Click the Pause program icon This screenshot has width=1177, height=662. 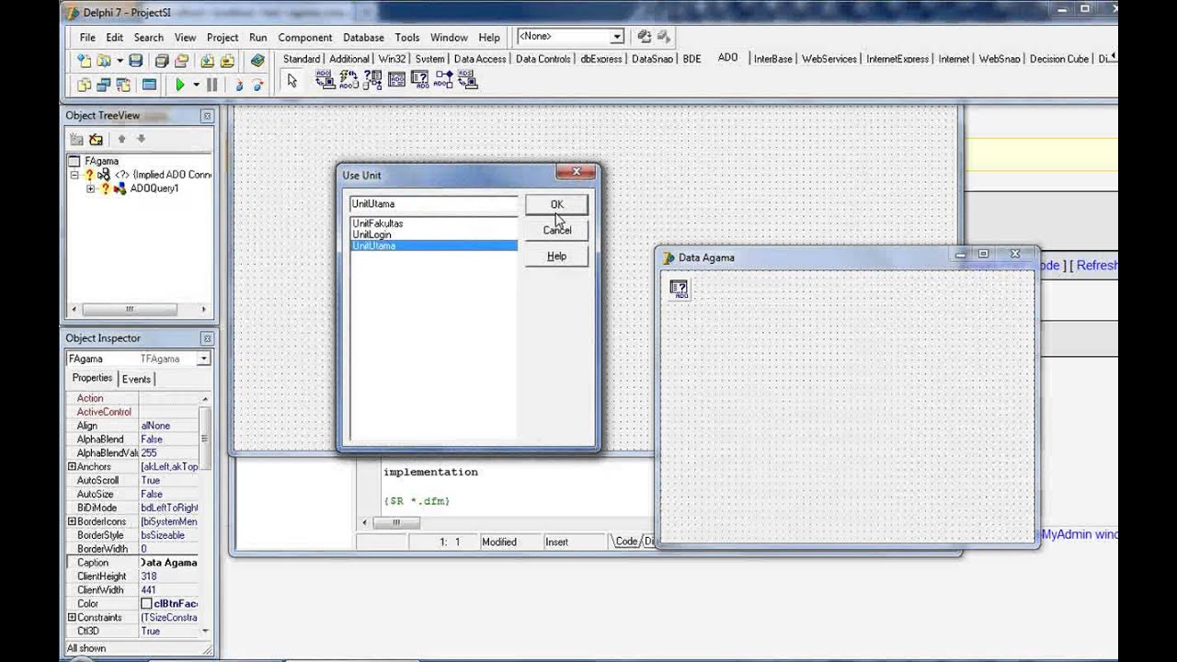211,85
